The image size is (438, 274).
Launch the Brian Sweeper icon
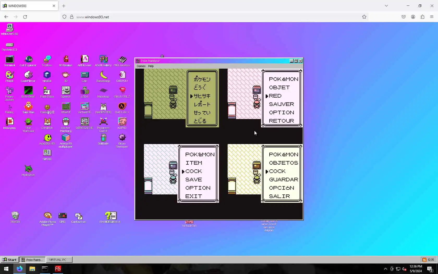(122, 141)
